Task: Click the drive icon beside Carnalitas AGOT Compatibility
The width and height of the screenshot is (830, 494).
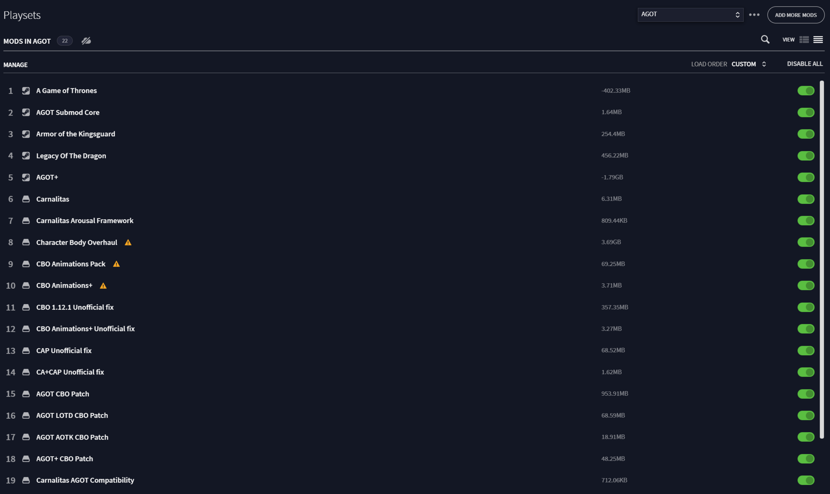Action: pos(26,480)
